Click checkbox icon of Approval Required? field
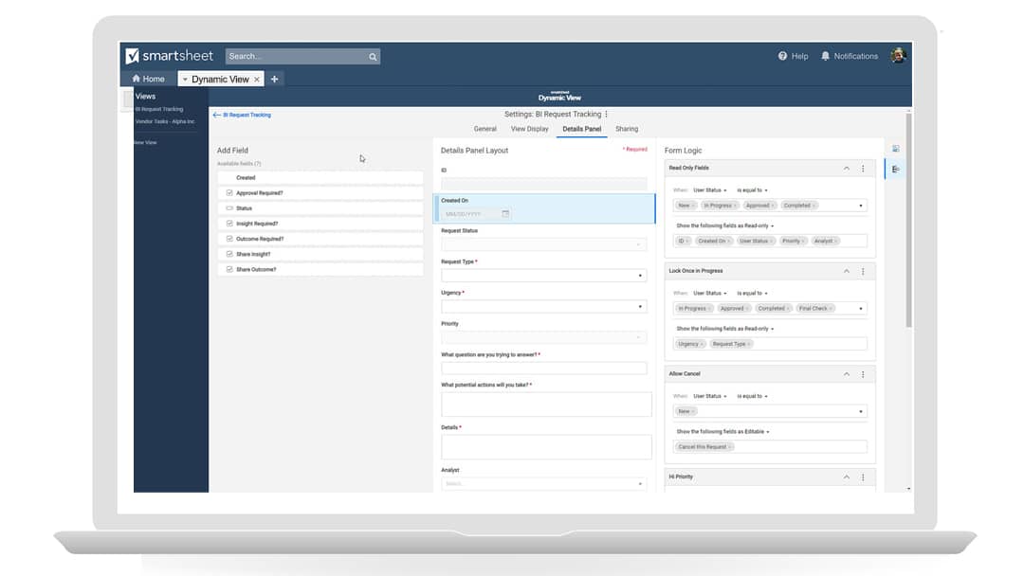This screenshot has width=1024, height=576. pyautogui.click(x=229, y=193)
